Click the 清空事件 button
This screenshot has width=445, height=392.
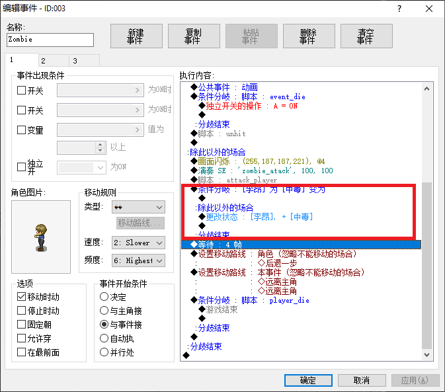coord(367,36)
